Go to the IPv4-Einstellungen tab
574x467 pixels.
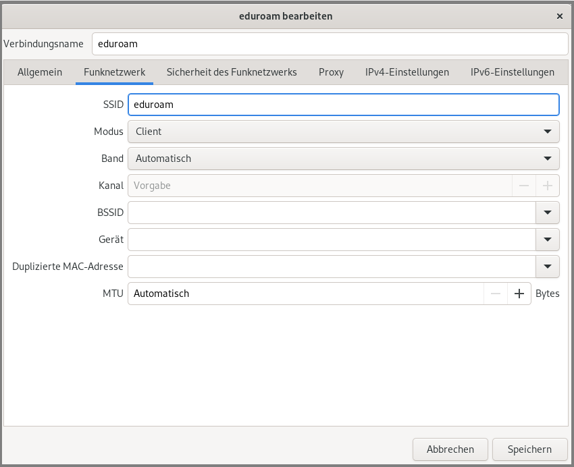[407, 72]
